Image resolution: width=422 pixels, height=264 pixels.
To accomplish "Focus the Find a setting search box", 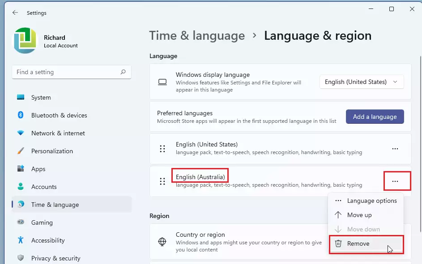I will (72, 72).
